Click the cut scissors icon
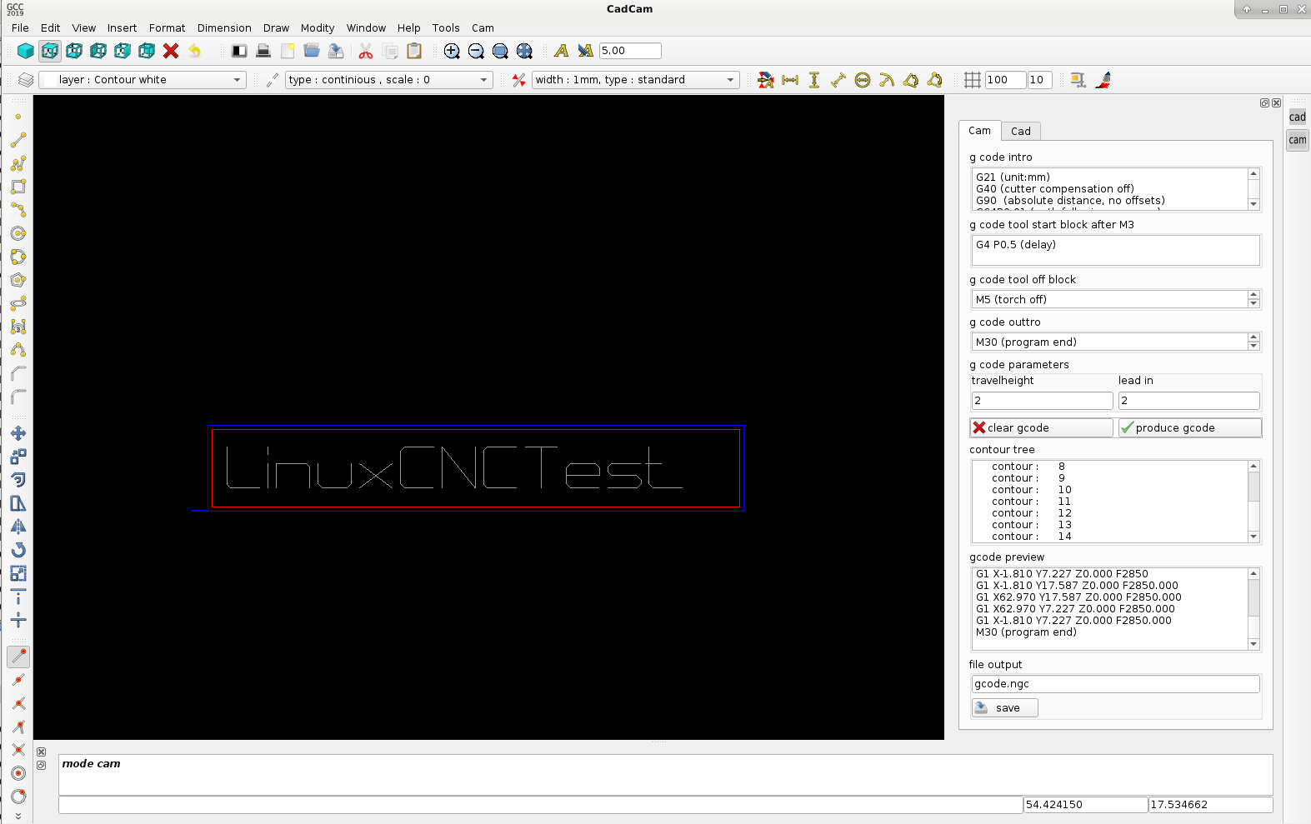Image resolution: width=1311 pixels, height=824 pixels. (x=366, y=51)
